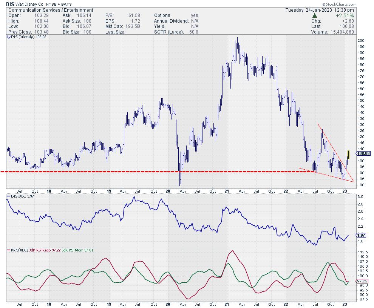Click the 97.22 value tag on RRG axis

pos(362,281)
